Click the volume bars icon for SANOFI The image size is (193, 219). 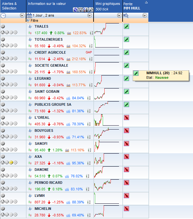click(67, 150)
